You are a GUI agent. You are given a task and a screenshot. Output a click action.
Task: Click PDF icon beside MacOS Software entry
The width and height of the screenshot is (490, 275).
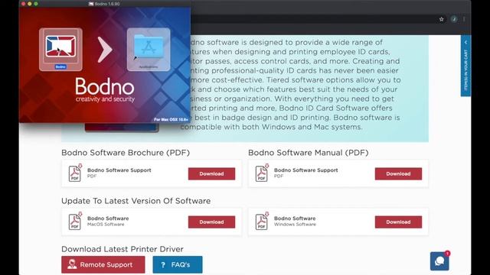(75, 221)
